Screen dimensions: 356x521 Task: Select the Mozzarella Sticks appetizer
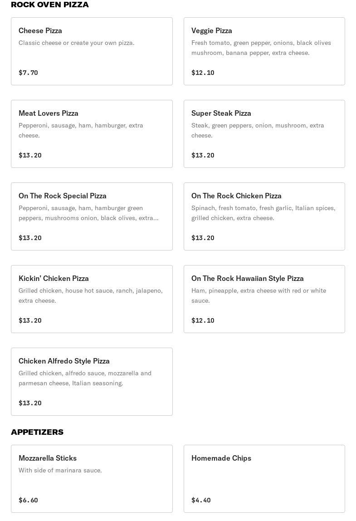[x=92, y=479]
